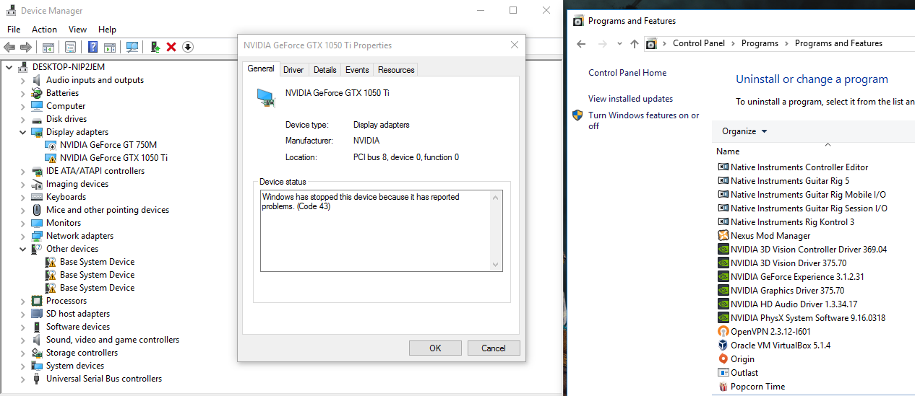
Task: Click the NVIDIA GeForce Experience 3.1.2.31 entry
Action: (x=791, y=277)
